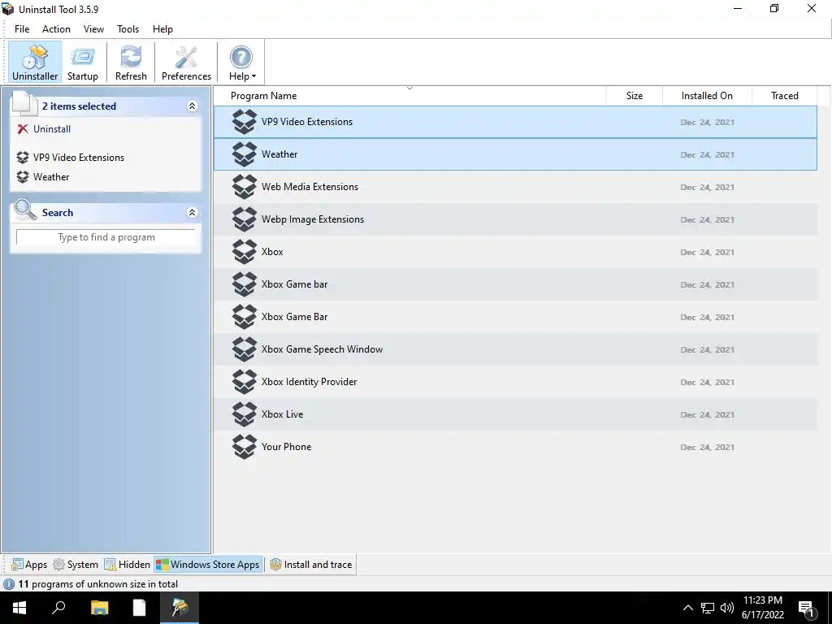Collapse the '2 items selected' panel

(192, 106)
